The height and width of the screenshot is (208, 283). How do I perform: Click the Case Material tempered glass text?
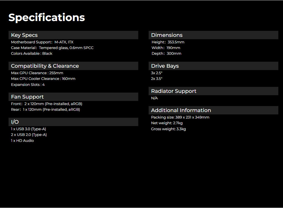pyautogui.click(x=52, y=48)
